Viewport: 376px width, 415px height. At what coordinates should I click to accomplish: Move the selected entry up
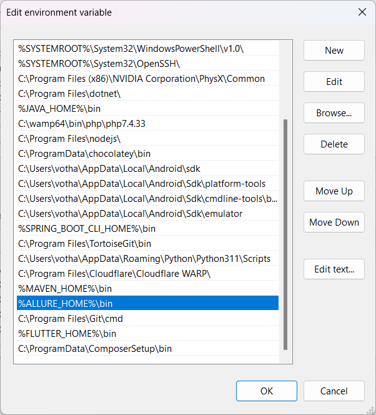click(334, 191)
